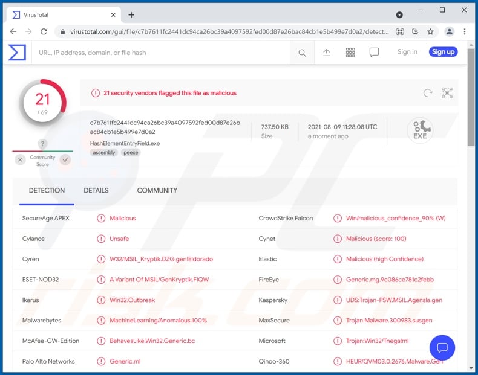Click the address bar padlock icon

coord(62,31)
